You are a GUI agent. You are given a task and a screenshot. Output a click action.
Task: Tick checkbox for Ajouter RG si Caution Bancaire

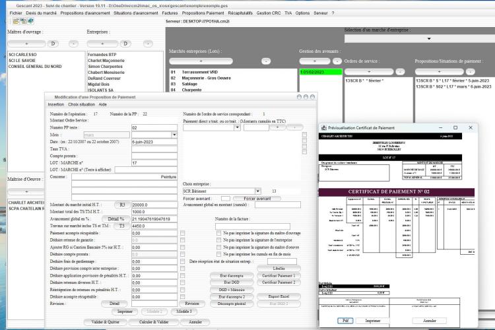click(x=182, y=247)
